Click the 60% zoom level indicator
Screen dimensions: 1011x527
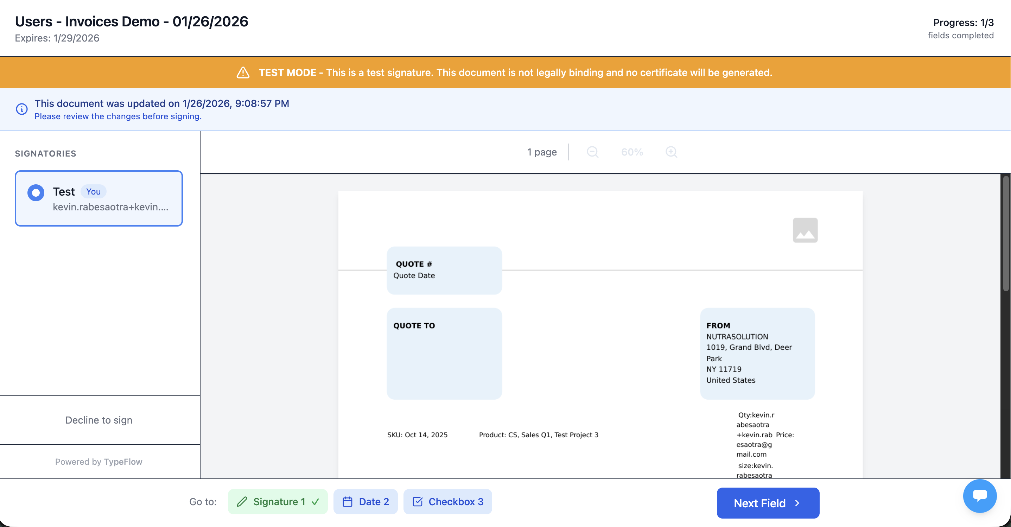tap(632, 152)
